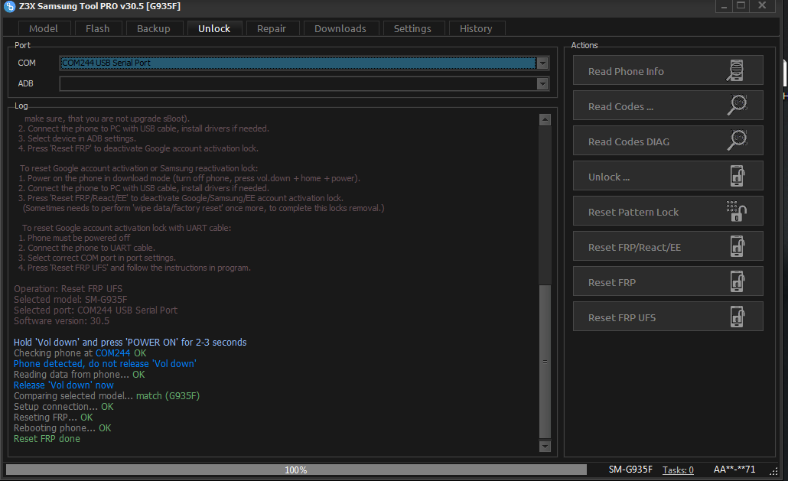Open the Downloads tab

click(x=340, y=28)
